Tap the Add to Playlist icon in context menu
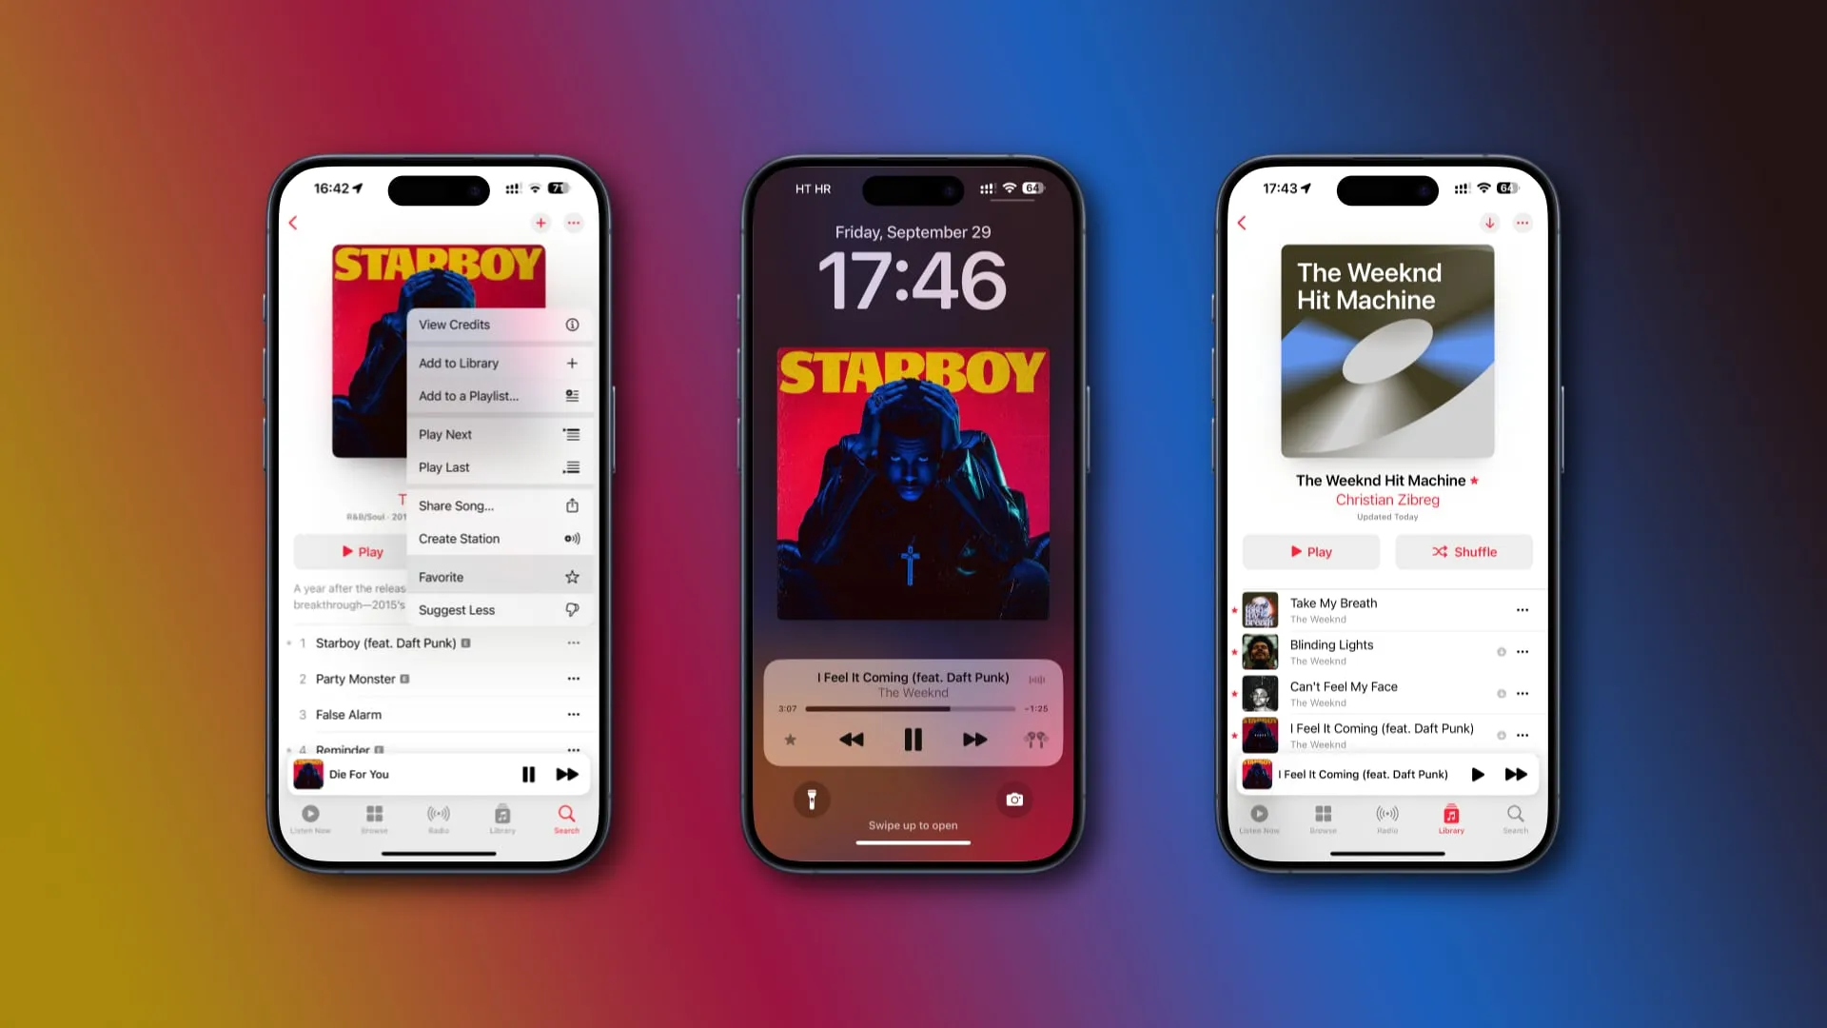Image resolution: width=1827 pixels, height=1028 pixels. pos(572,395)
